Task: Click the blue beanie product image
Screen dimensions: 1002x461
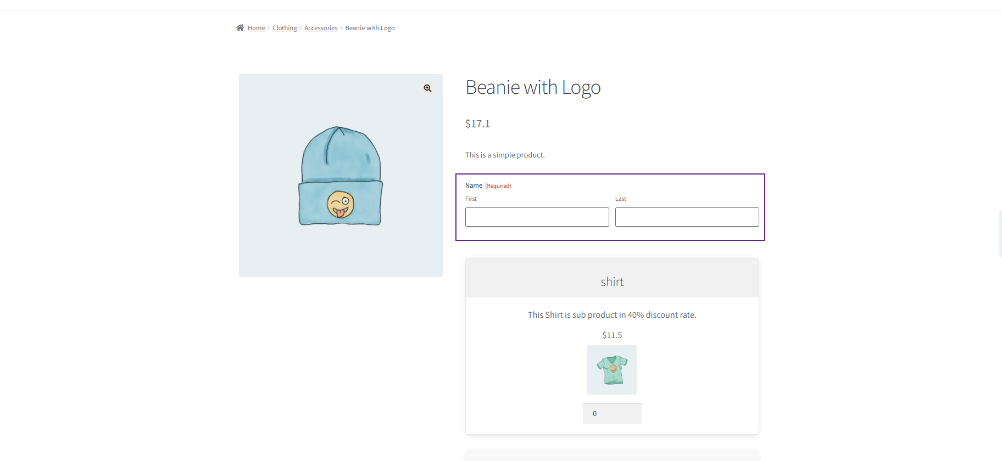Action: (x=341, y=176)
